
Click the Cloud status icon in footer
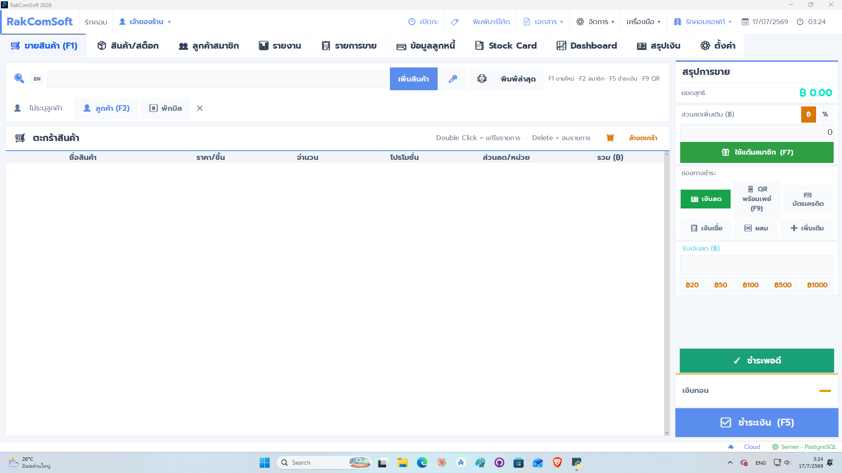731,447
